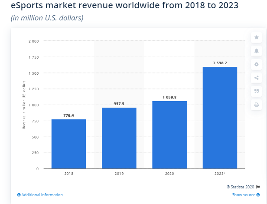Select the 2018 revenue bar
Viewport: 267px width, 204px height.
pyautogui.click(x=68, y=144)
